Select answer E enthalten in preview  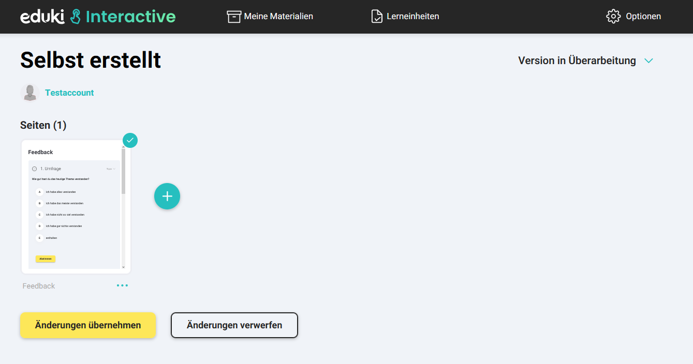tap(39, 238)
